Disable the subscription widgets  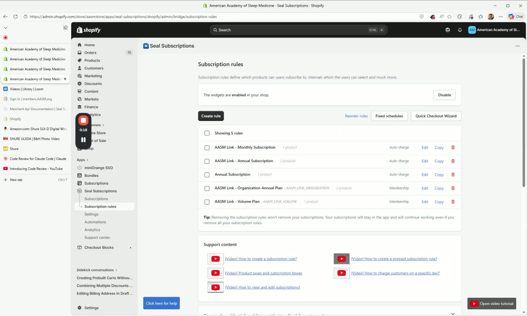[x=444, y=95]
